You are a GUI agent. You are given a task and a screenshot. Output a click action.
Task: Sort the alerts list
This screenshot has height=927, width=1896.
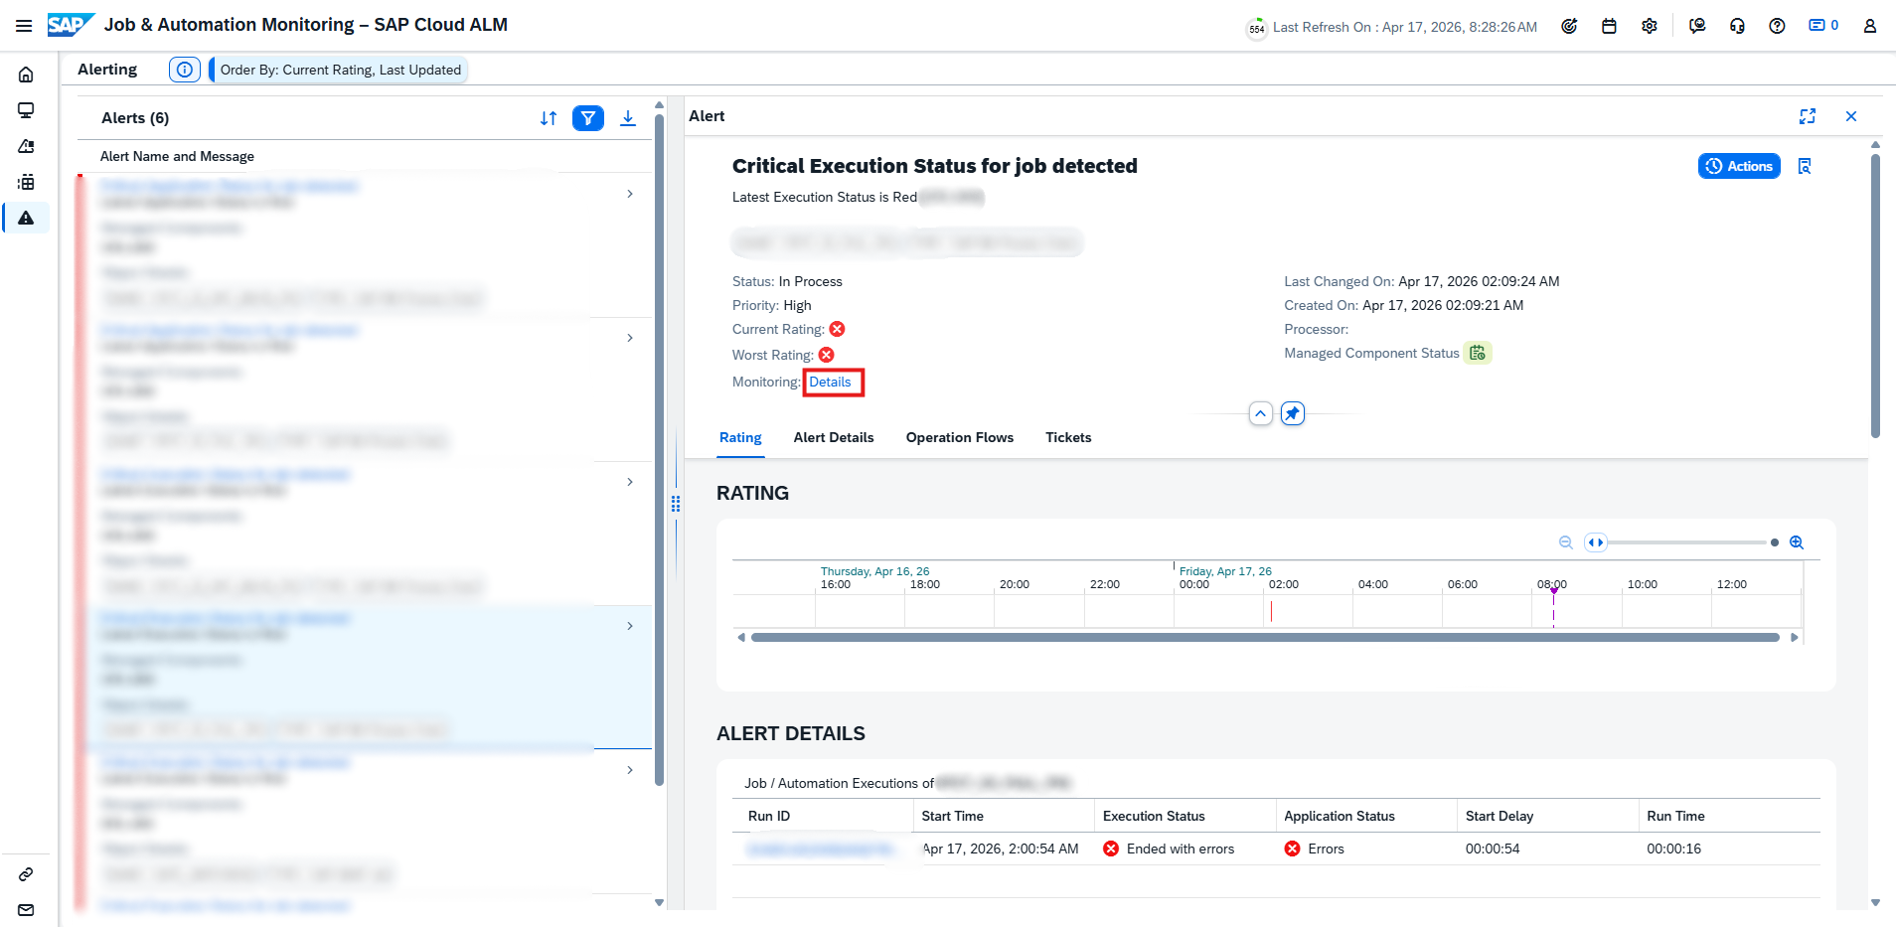click(x=549, y=118)
